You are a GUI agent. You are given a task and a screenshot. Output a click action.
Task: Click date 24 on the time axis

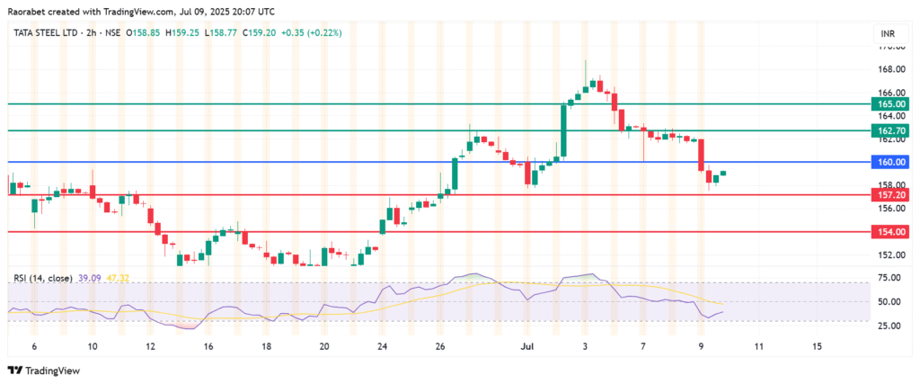pos(382,345)
